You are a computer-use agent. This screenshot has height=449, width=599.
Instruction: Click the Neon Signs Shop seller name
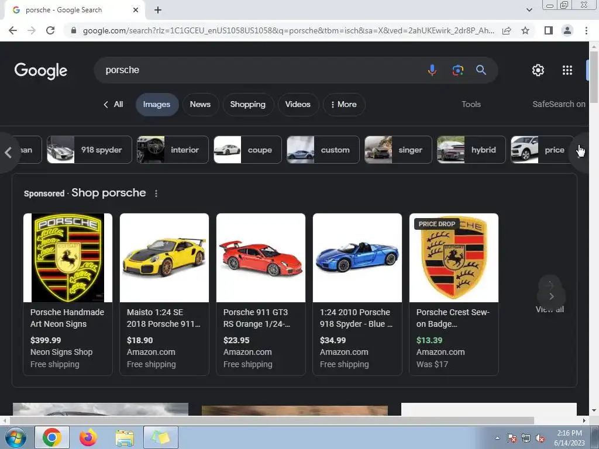coord(61,352)
